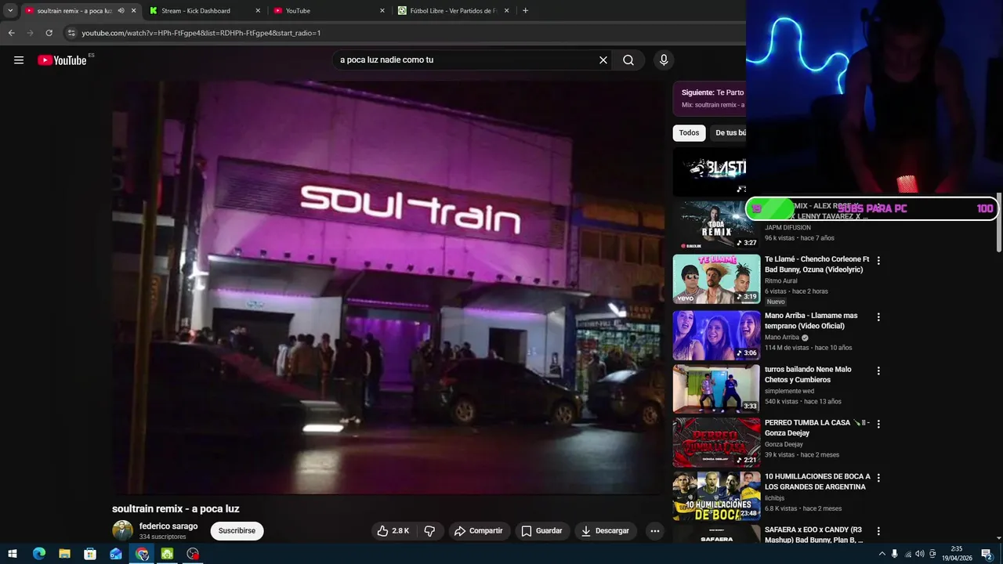
Task: Clear the search box with the X
Action: pos(603,60)
